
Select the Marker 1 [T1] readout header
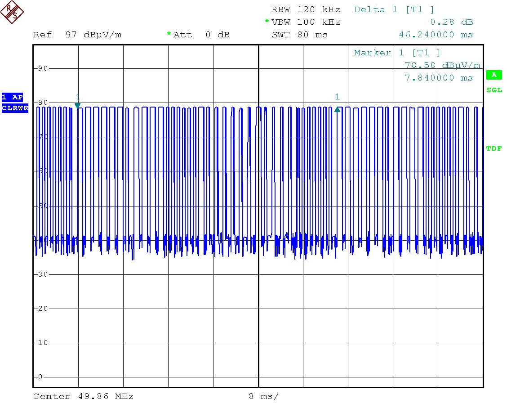397,53
